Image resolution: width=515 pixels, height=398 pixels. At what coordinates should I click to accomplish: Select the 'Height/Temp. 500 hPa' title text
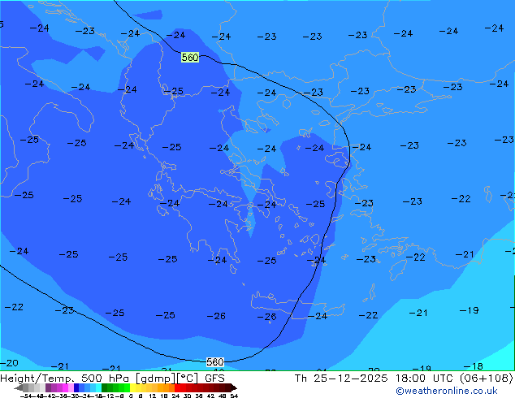pos(66,379)
